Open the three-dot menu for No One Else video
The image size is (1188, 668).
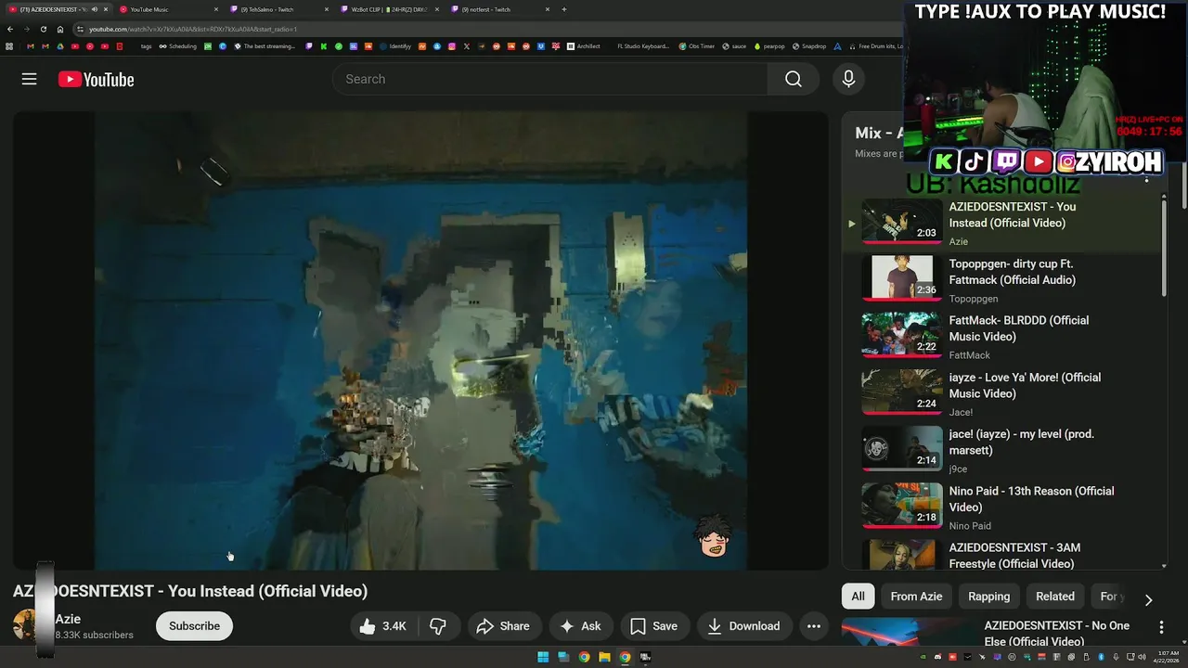pos(1161,628)
